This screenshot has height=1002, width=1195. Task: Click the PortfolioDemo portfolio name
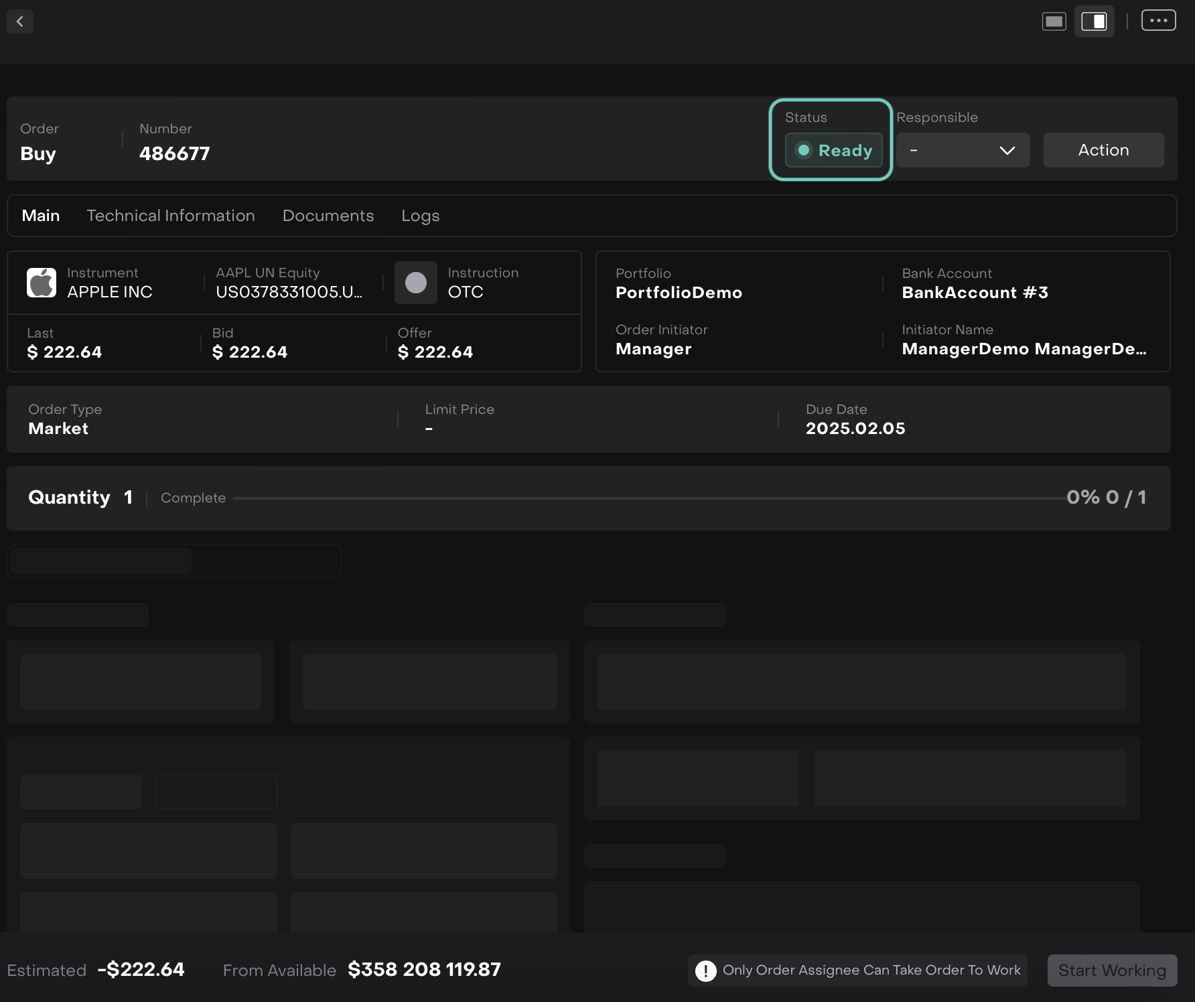(679, 293)
